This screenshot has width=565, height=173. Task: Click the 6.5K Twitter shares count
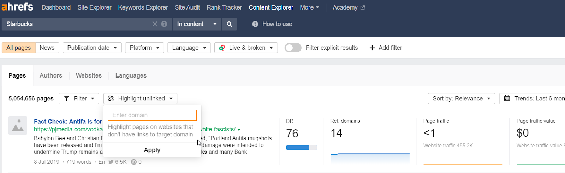point(121,162)
